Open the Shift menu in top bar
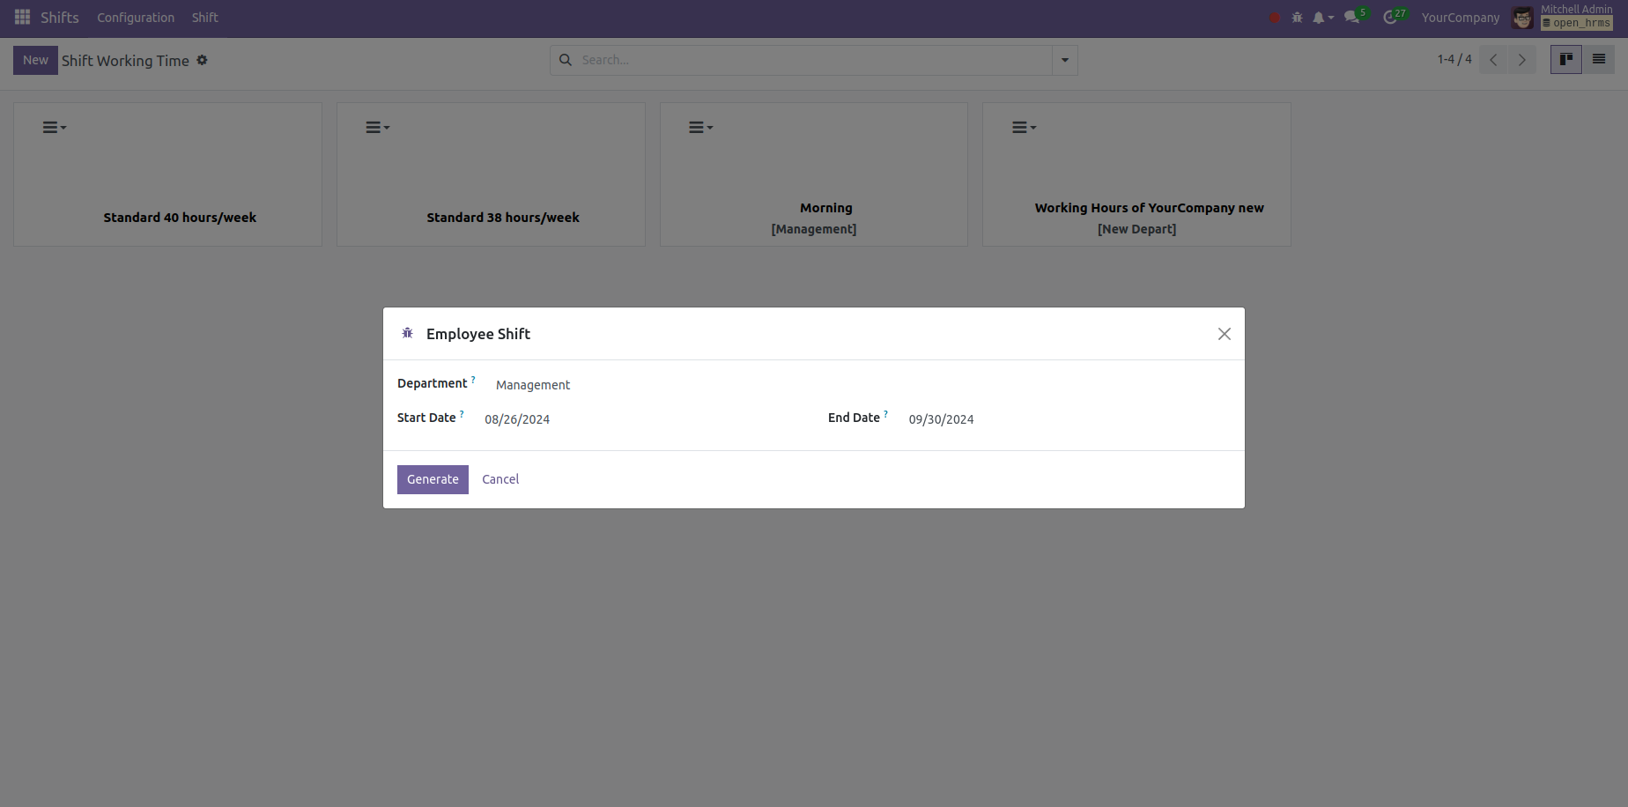This screenshot has height=807, width=1628. pos(204,18)
